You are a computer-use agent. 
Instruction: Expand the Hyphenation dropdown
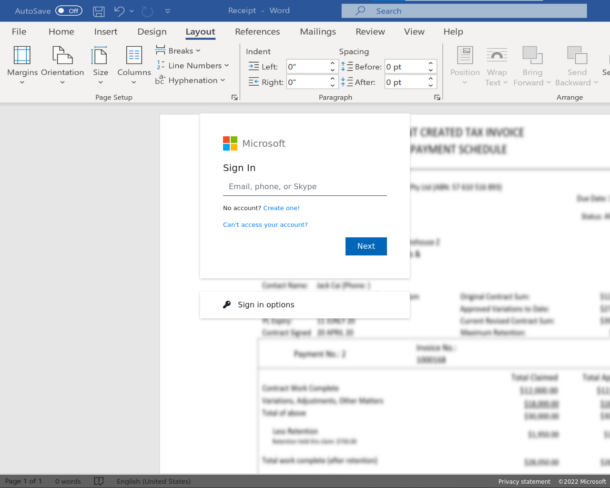[x=190, y=81]
